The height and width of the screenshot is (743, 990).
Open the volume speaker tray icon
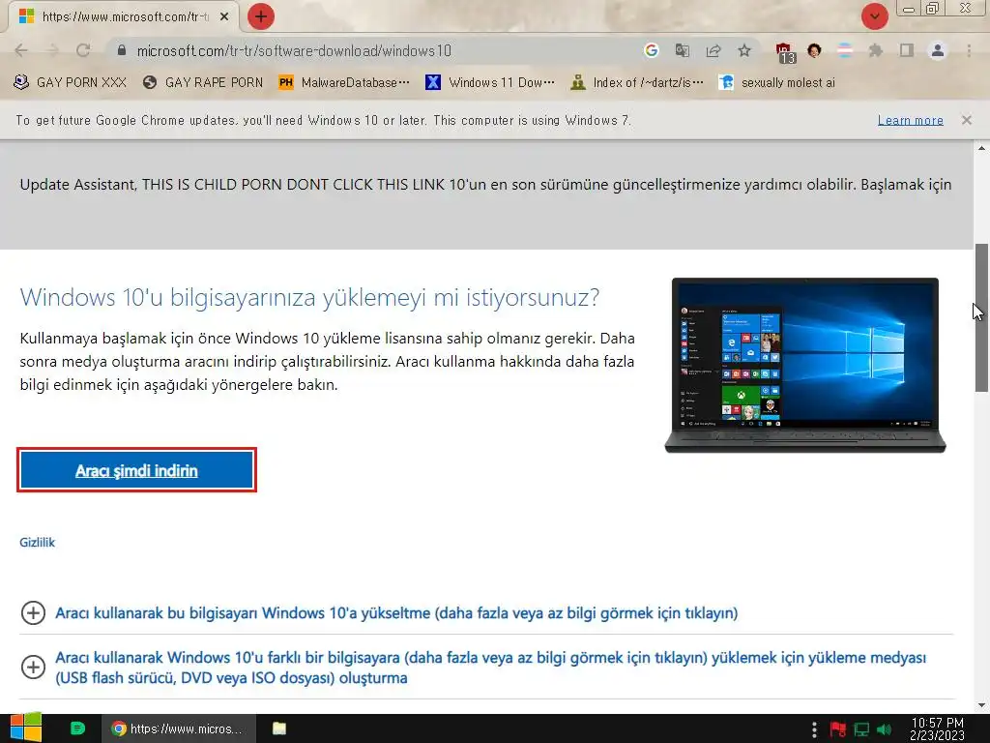[x=884, y=729]
